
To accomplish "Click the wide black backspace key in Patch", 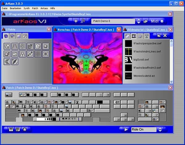I will tap(103, 102).
